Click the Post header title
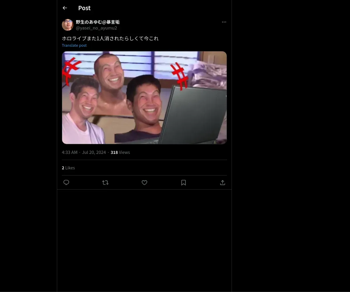 pyautogui.click(x=84, y=8)
